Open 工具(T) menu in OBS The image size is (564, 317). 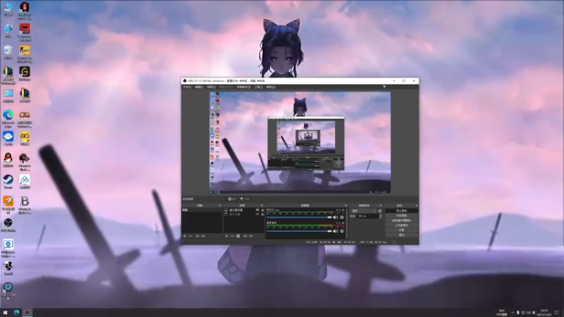pyautogui.click(x=258, y=87)
